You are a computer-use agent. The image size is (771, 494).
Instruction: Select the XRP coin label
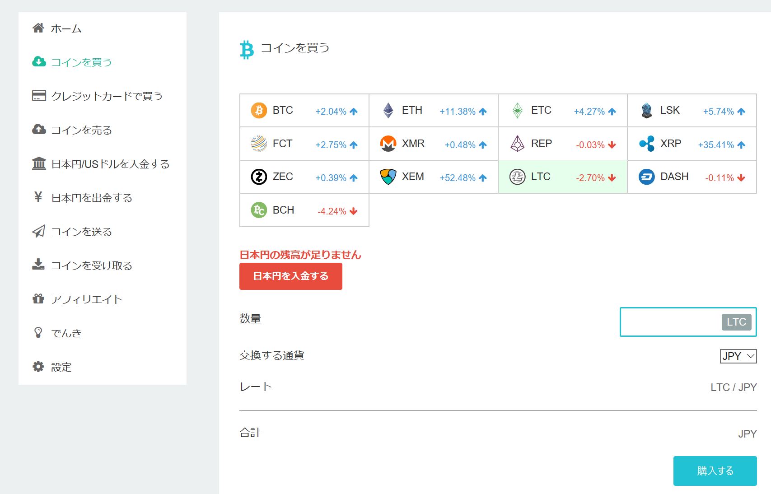click(671, 144)
